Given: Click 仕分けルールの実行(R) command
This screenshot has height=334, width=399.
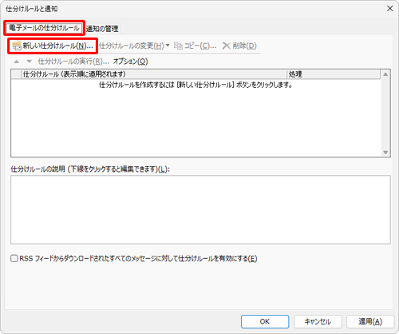Looking at the screenshot, I should tap(73, 62).
